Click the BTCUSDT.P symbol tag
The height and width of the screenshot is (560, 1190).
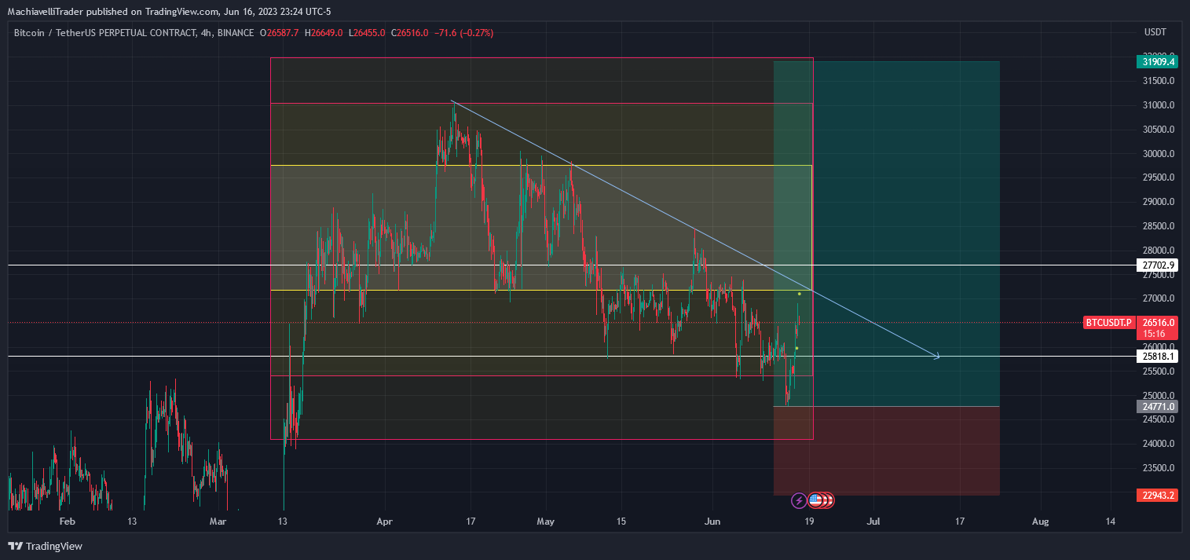tap(1109, 323)
